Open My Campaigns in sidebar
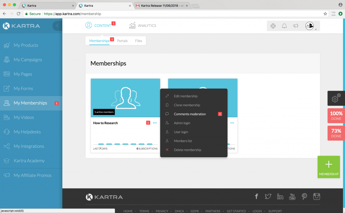This screenshot has width=345, height=213. (x=31, y=60)
